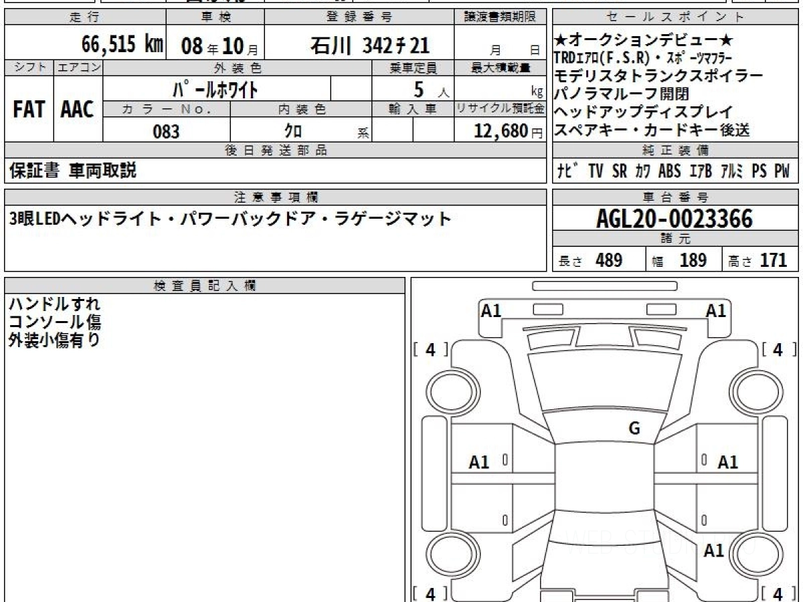The image size is (803, 602).
Task: Select モデリスタトランクスポイラー line
Action: 658,76
